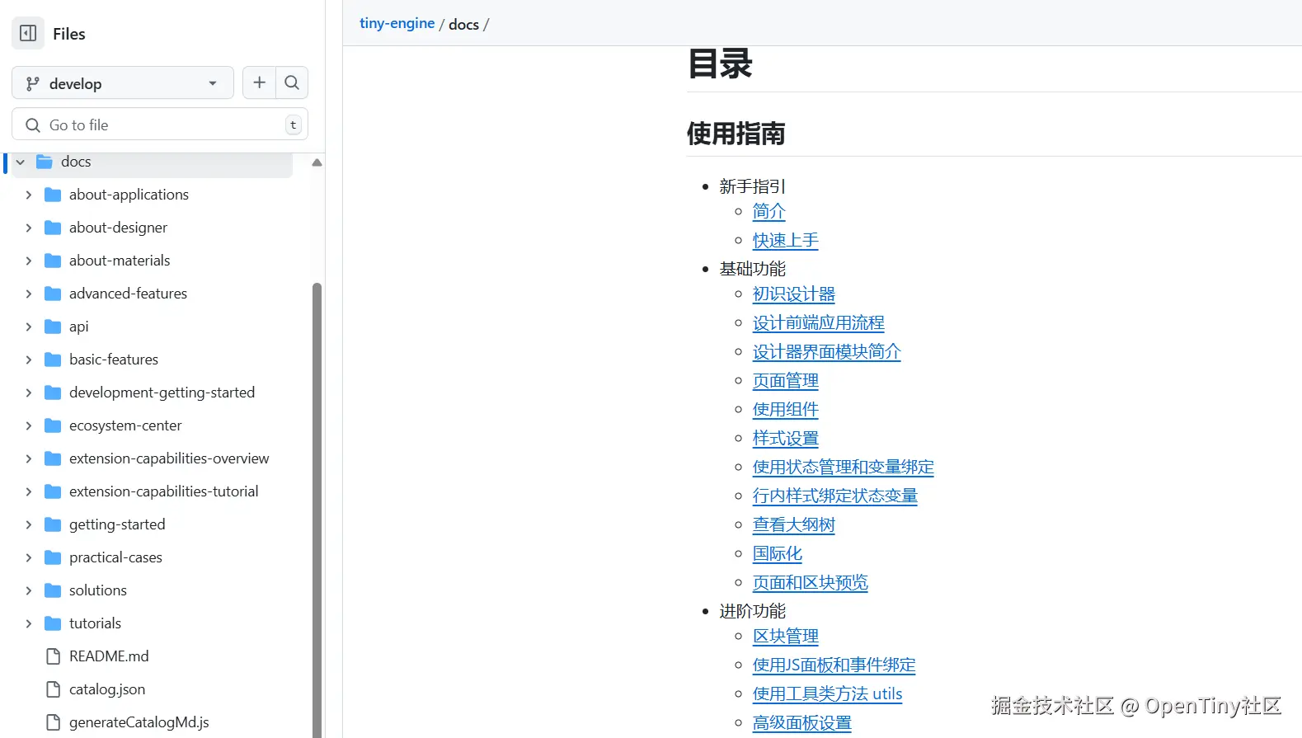Open README.md in file tree
The height and width of the screenshot is (738, 1302).
click(109, 656)
